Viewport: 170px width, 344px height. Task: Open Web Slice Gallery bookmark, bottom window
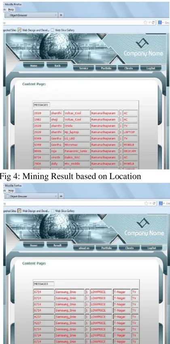63,211
